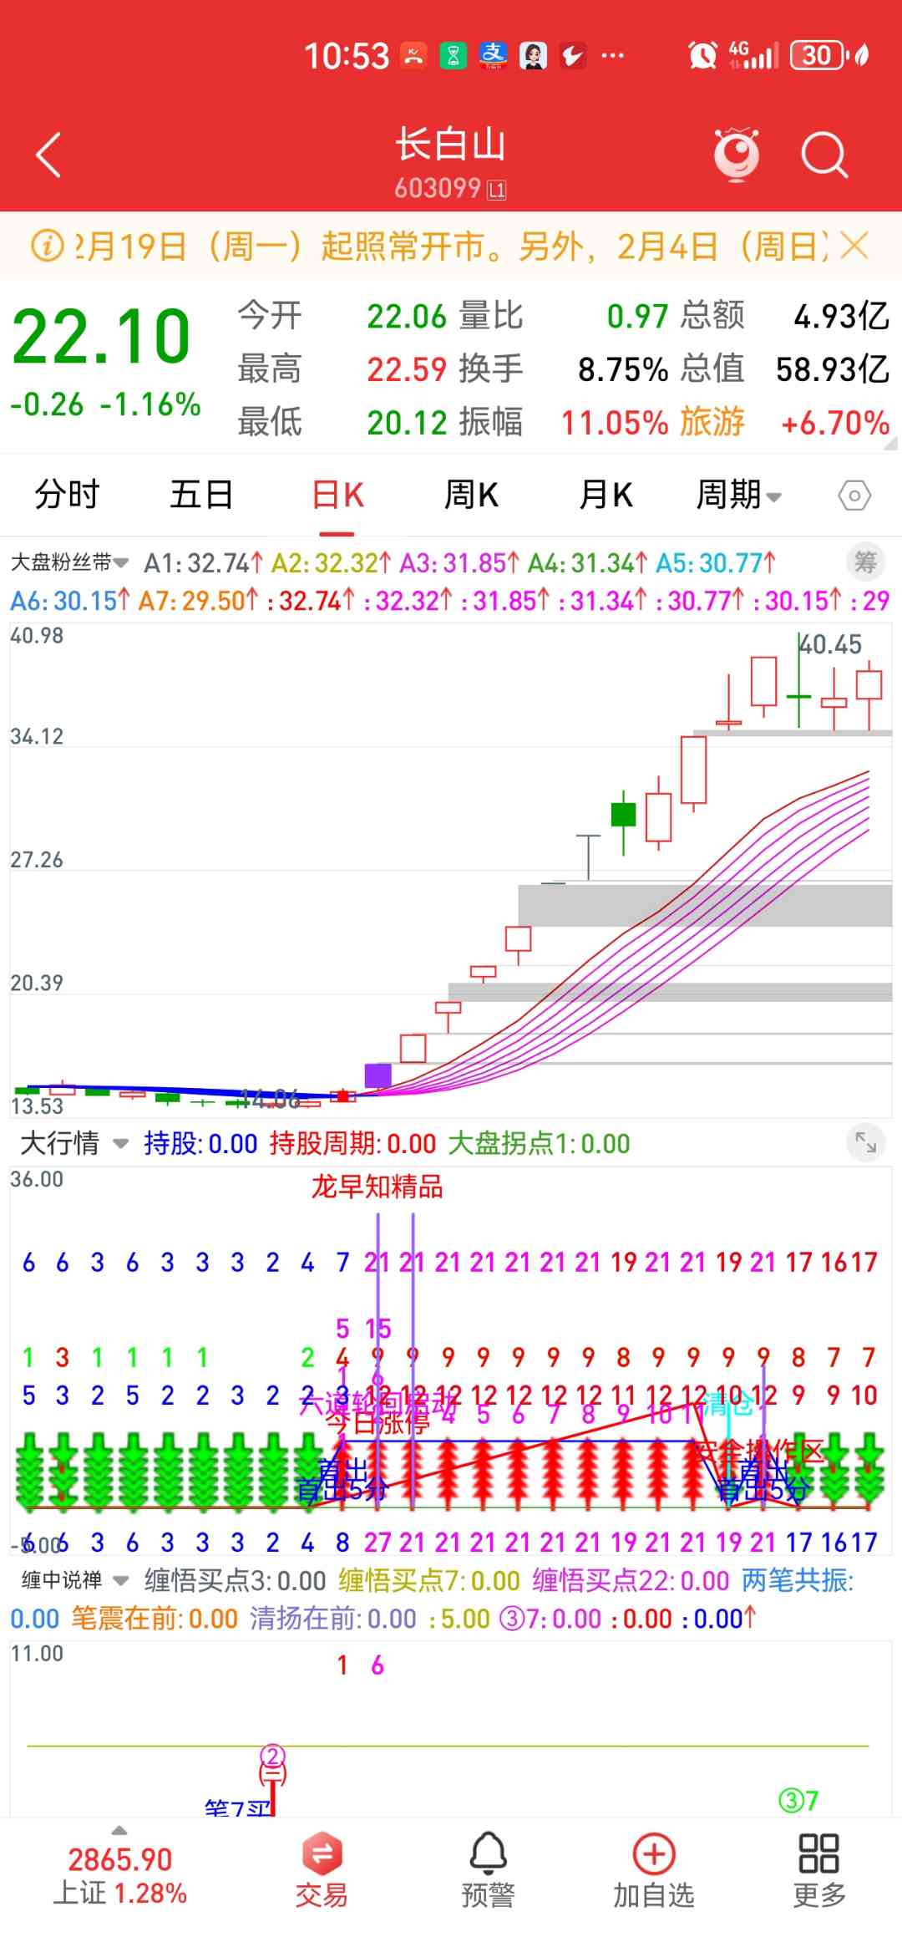902x1942 pixels.
Task: Open the 大行情 indicator dropdown
Action: (73, 1143)
